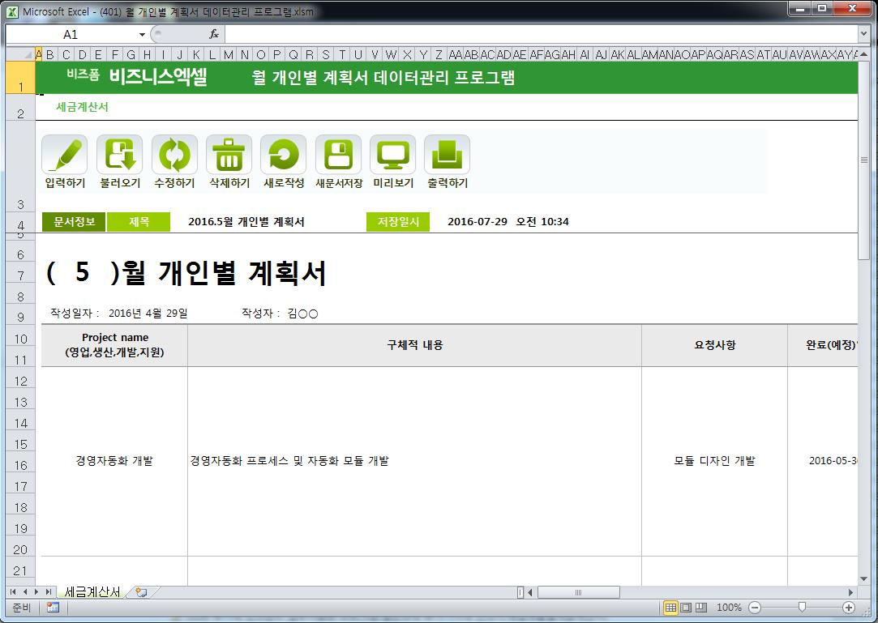The image size is (878, 623).
Task: Click the 제목 label button
Action: coord(139,222)
